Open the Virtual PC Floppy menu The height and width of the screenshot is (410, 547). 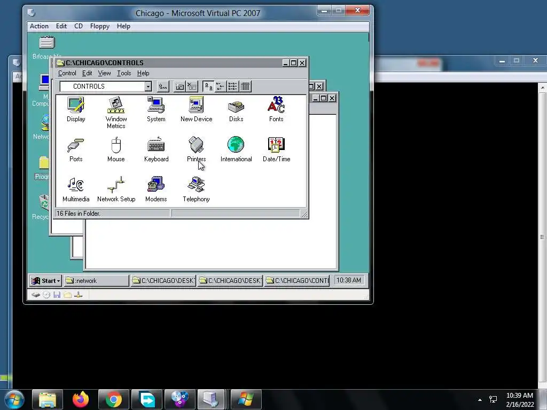[100, 26]
